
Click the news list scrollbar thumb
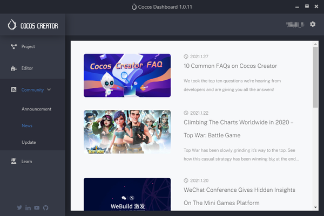(x=315, y=77)
